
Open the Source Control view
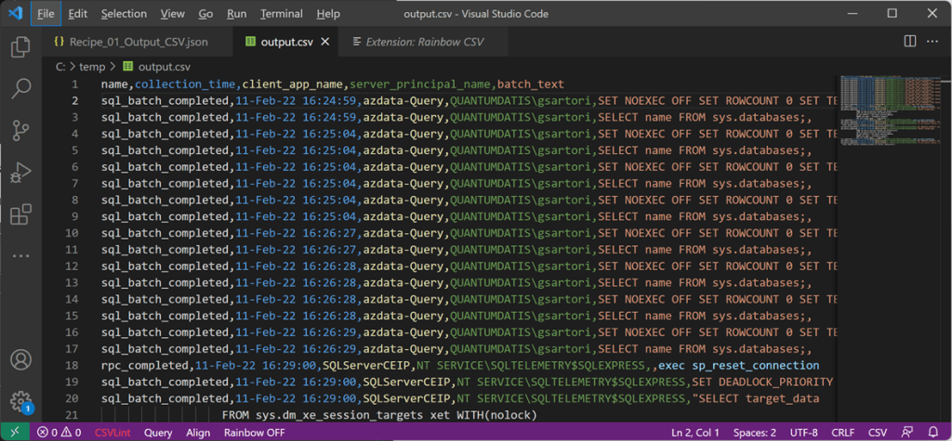20,131
